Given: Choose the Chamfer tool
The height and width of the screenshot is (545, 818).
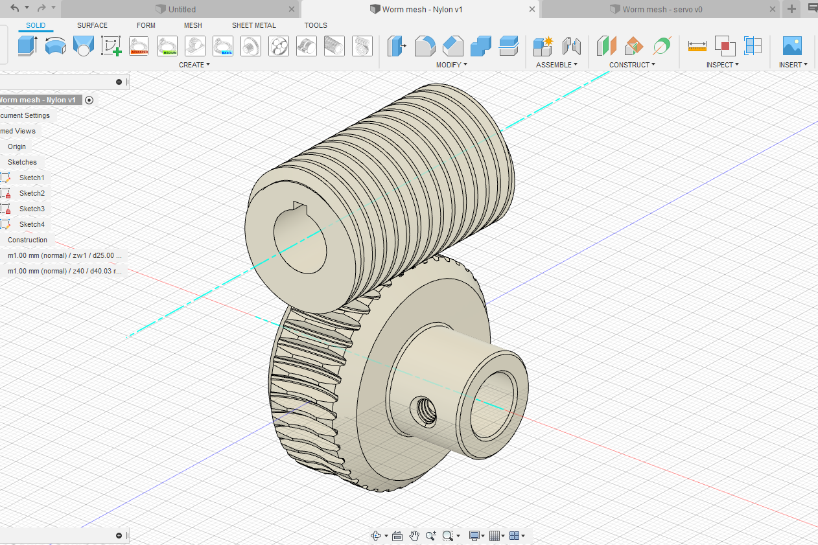Looking at the screenshot, I should (452, 46).
